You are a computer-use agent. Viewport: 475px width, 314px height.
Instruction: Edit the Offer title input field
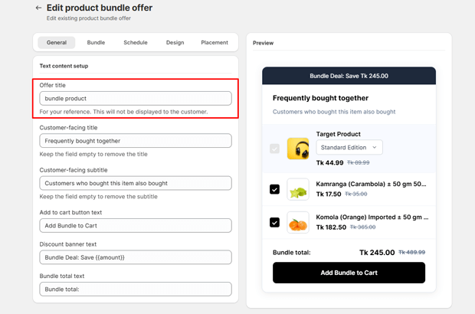[x=136, y=98]
